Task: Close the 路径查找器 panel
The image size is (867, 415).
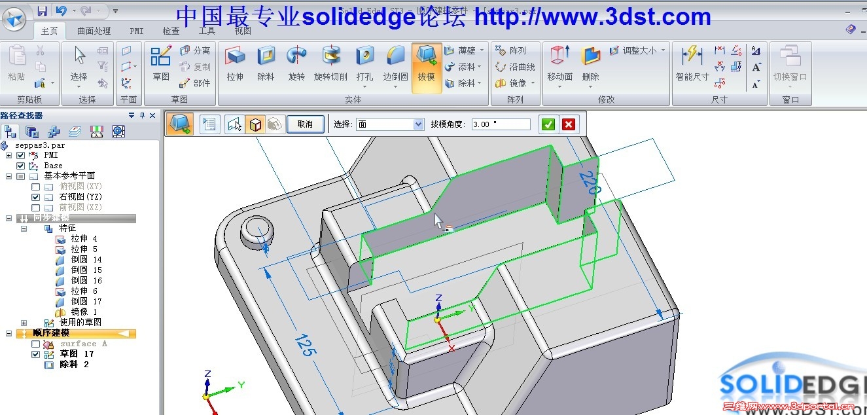Action: [x=152, y=115]
